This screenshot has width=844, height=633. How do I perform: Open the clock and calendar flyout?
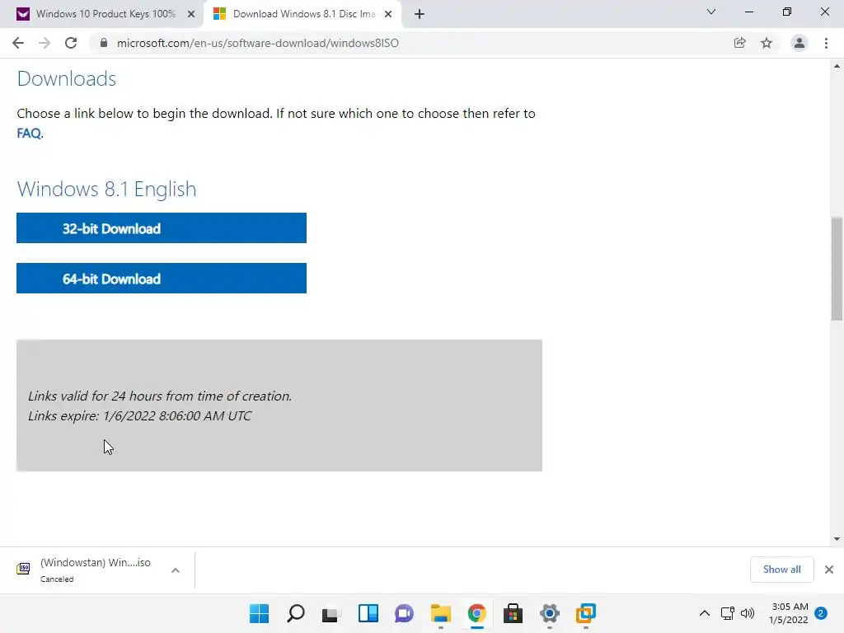(789, 613)
